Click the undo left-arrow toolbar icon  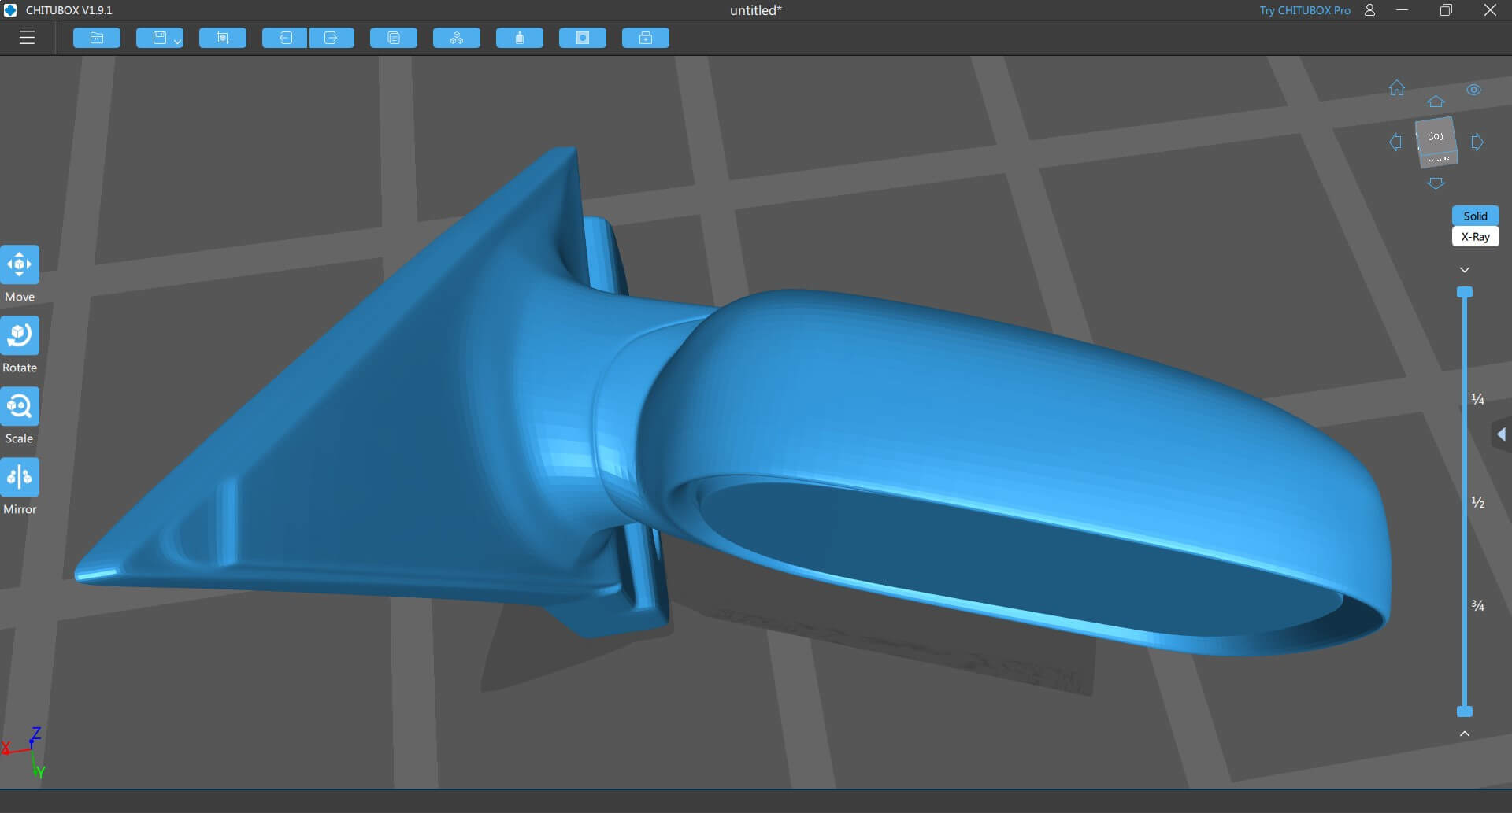click(x=285, y=38)
